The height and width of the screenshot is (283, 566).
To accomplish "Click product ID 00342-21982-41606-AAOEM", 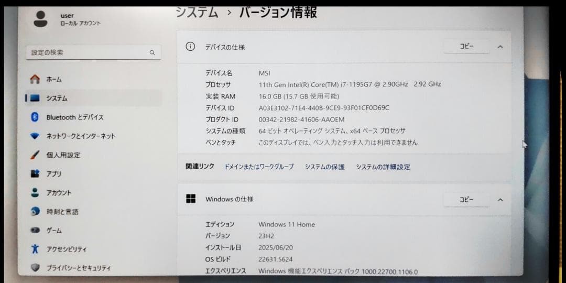I will [301, 119].
